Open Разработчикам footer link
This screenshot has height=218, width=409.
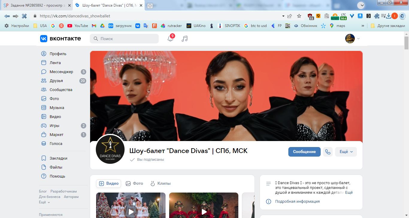63,191
